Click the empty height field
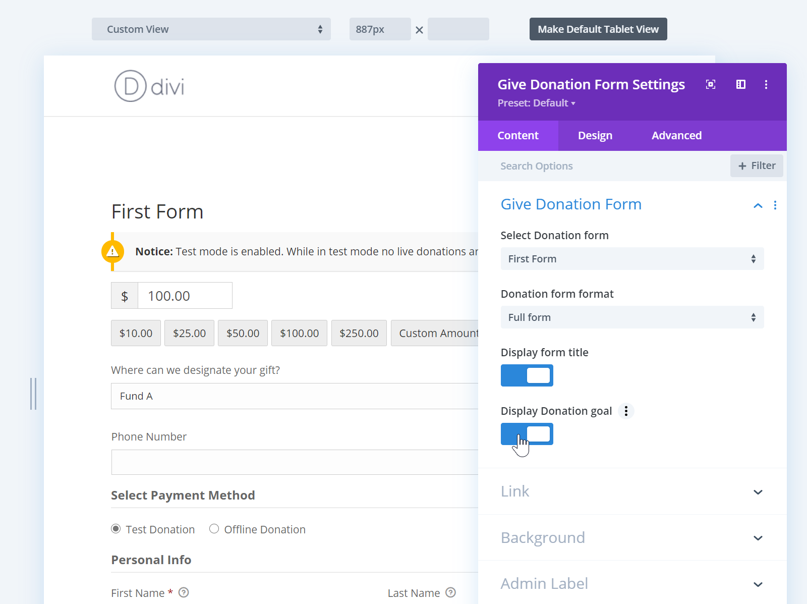This screenshot has height=604, width=807. point(458,29)
